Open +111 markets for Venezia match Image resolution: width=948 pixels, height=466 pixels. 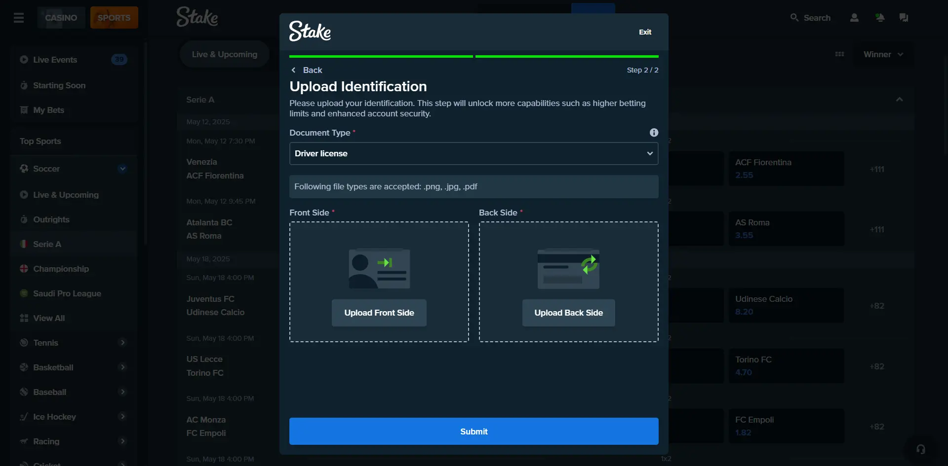point(877,169)
